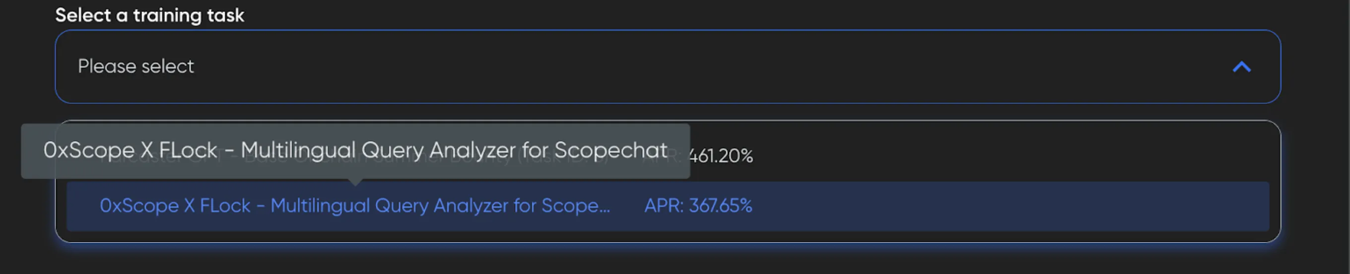Click the empty area of the select box

click(734, 67)
